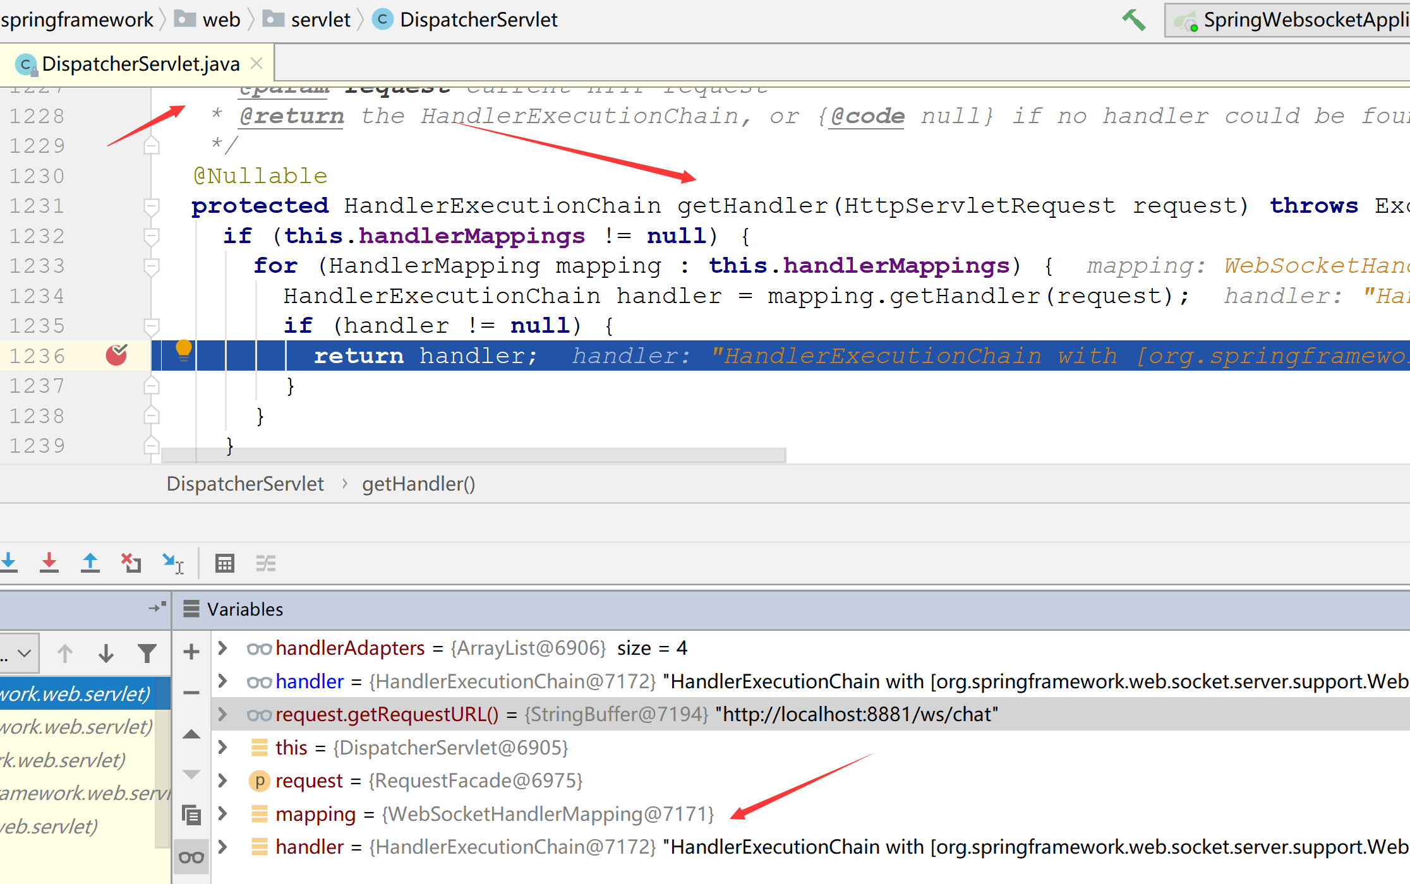Toggle the breakpoint on line 1236

(x=116, y=355)
